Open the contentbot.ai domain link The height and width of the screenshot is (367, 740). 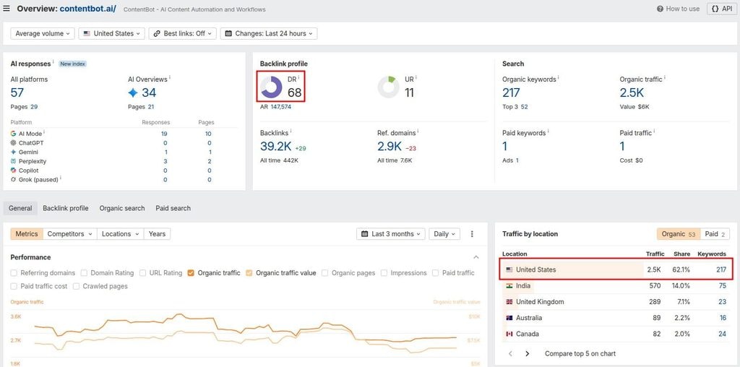[x=87, y=9]
